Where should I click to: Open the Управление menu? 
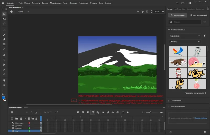point(83,3)
